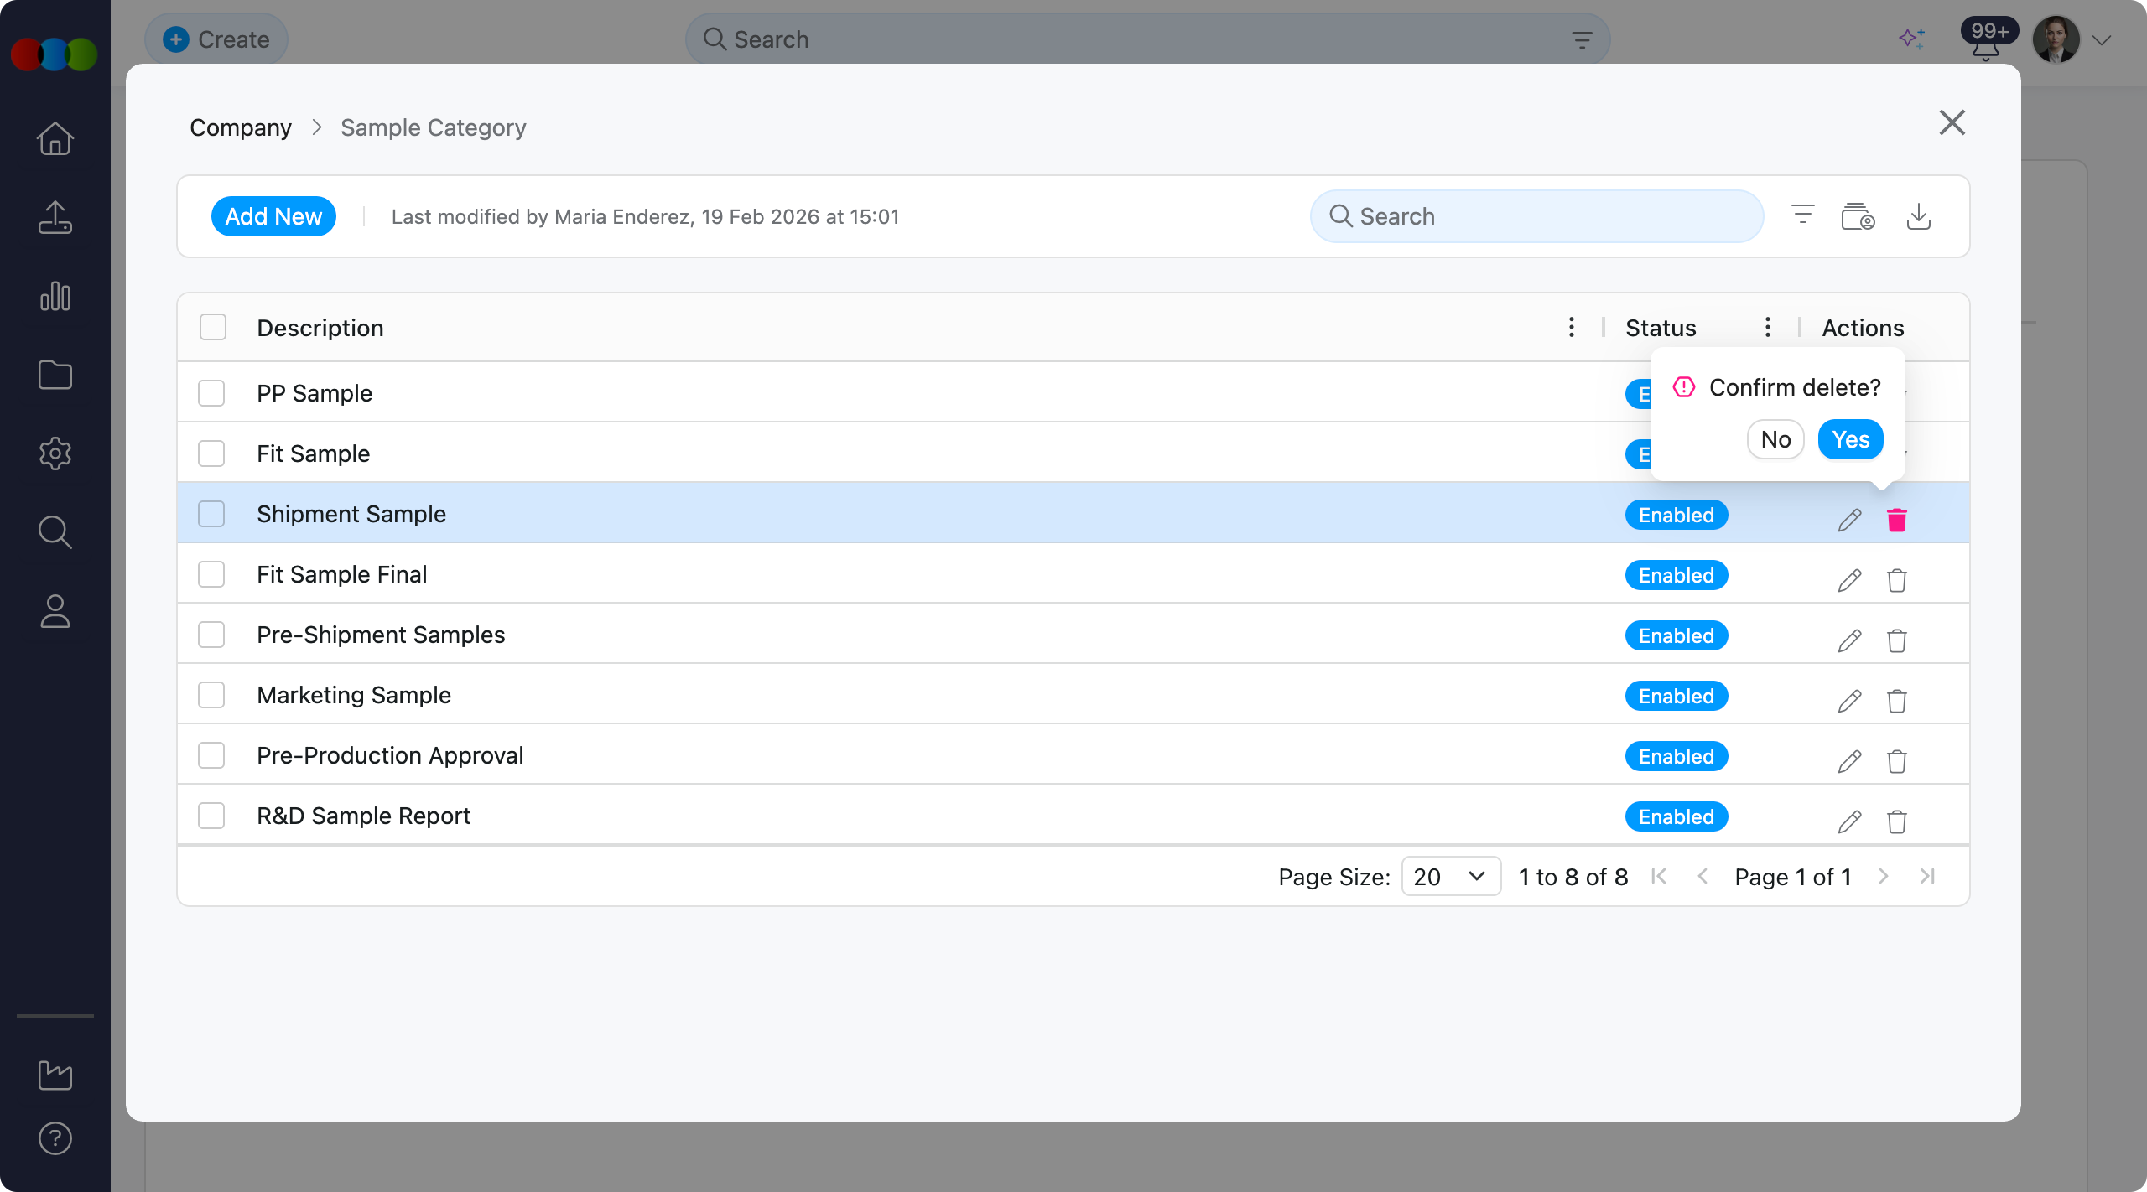This screenshot has height=1192, width=2147.
Task: Open the Page Size dropdown
Action: [x=1450, y=876]
